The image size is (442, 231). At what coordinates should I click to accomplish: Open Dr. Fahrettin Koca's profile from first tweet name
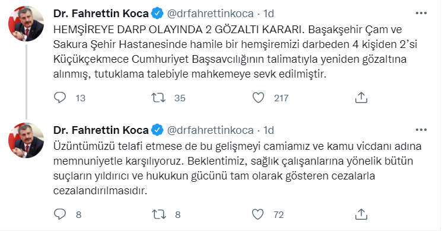[x=101, y=13]
